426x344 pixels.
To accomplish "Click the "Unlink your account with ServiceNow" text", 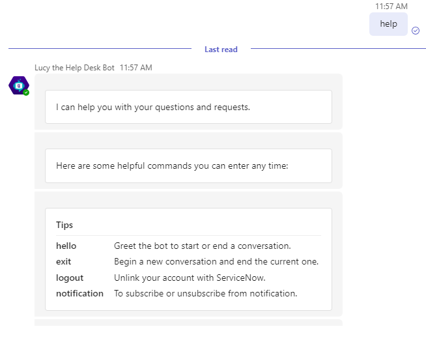I will 190,278.
